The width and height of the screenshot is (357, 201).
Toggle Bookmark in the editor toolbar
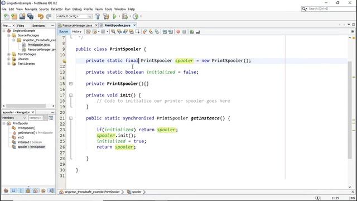coord(157,32)
